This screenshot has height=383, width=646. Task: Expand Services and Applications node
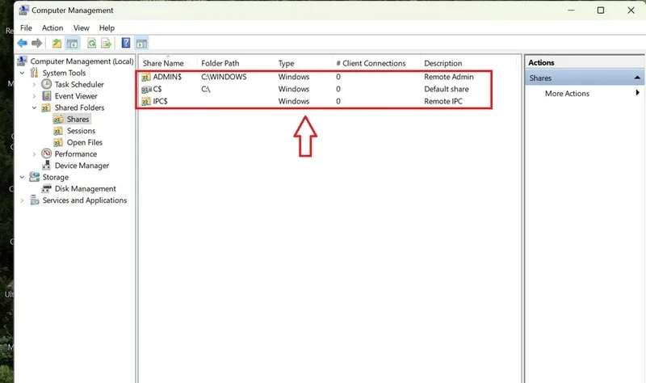(x=23, y=200)
